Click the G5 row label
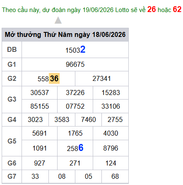Viewport: 183px width, 185px height. pos(12,141)
